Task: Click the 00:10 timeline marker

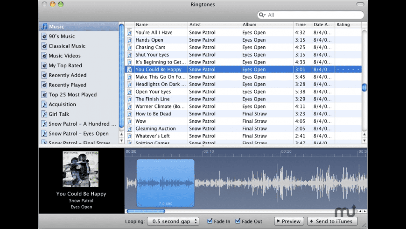Action: coord(209,151)
